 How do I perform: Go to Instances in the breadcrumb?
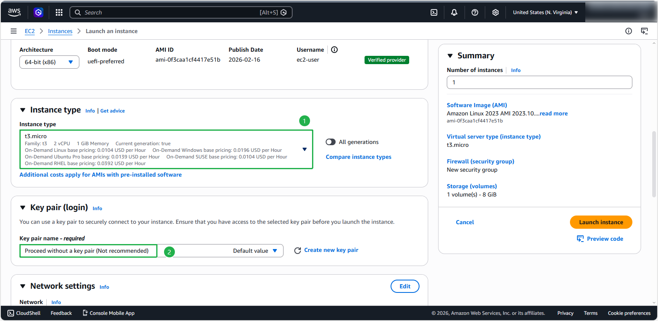[60, 31]
